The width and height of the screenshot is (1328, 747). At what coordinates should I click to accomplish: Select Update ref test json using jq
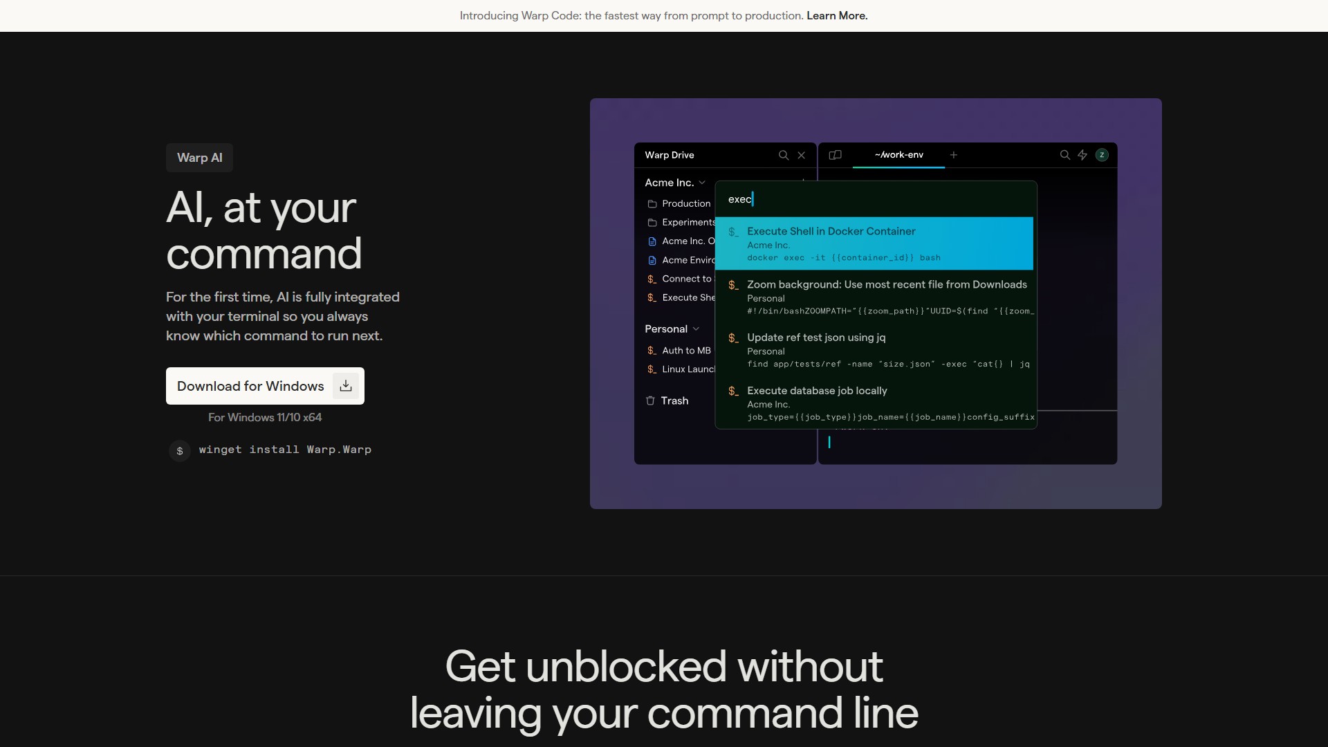tap(876, 350)
